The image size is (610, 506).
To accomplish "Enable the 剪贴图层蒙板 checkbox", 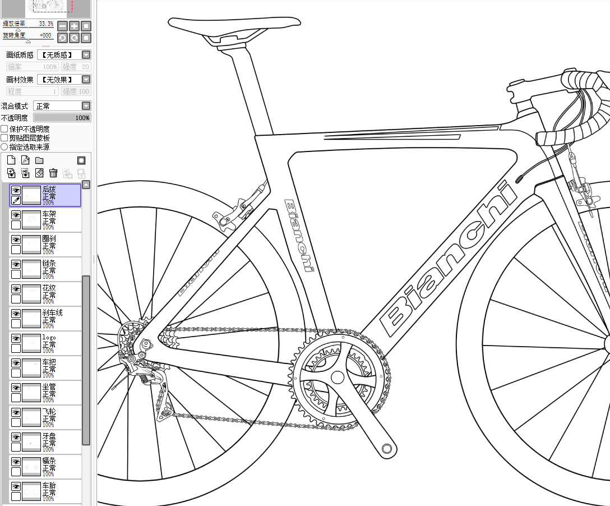I will pos(4,138).
